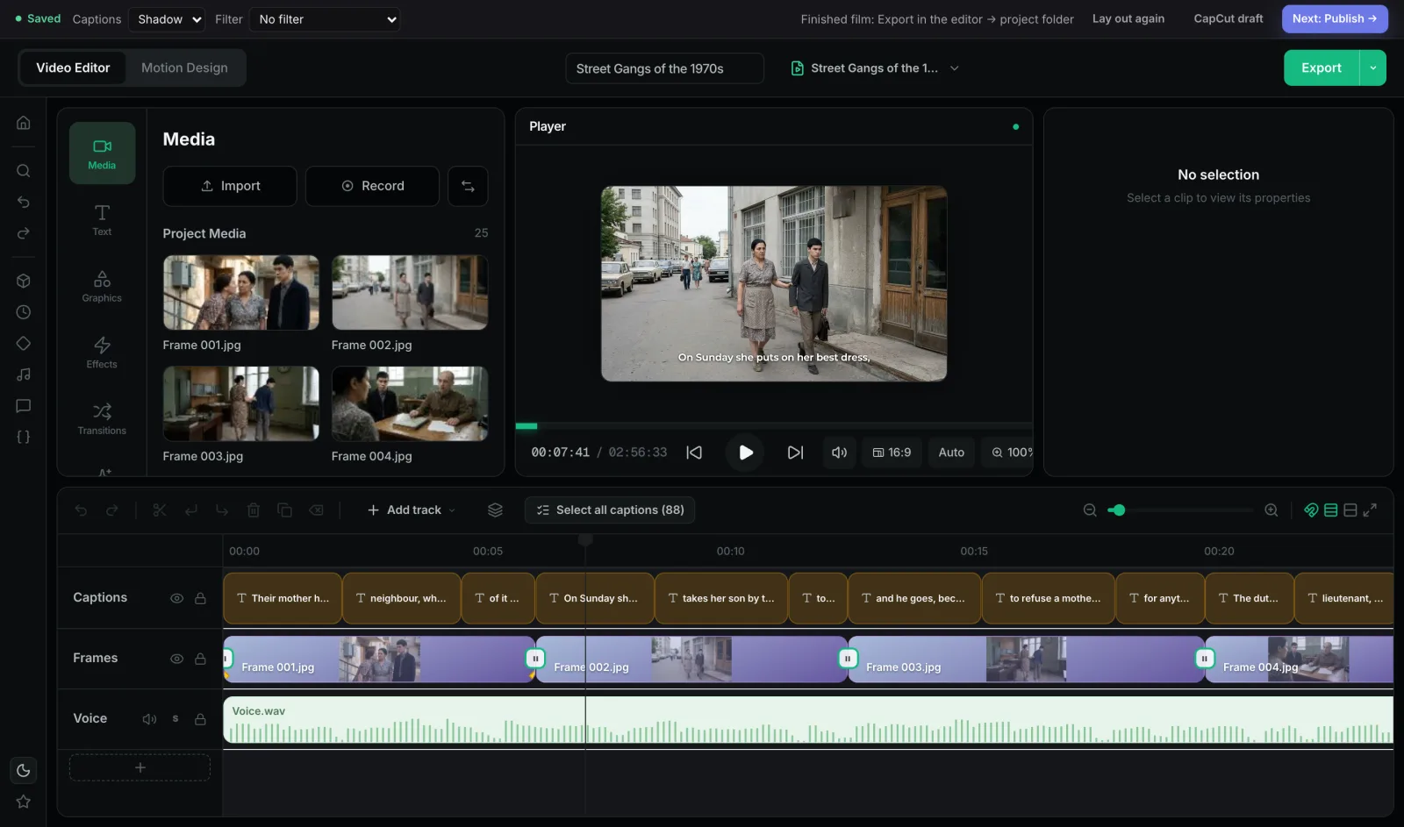Open the Shadow captions style dropdown
This screenshot has height=827, width=1404.
coord(167,19)
